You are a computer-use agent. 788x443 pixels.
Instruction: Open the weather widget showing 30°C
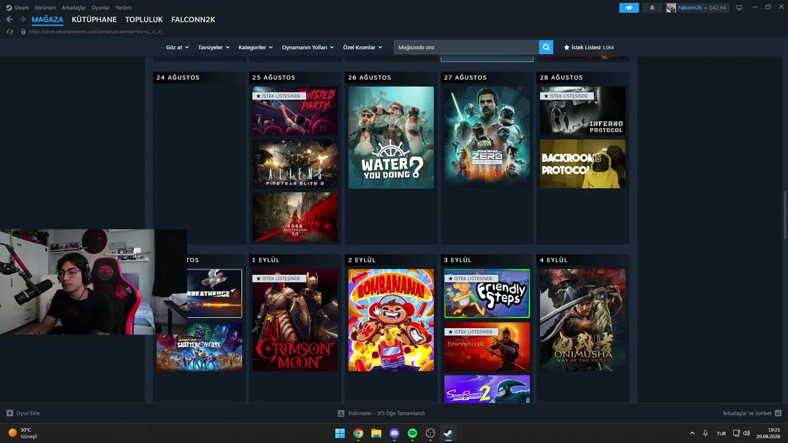pyautogui.click(x=23, y=433)
